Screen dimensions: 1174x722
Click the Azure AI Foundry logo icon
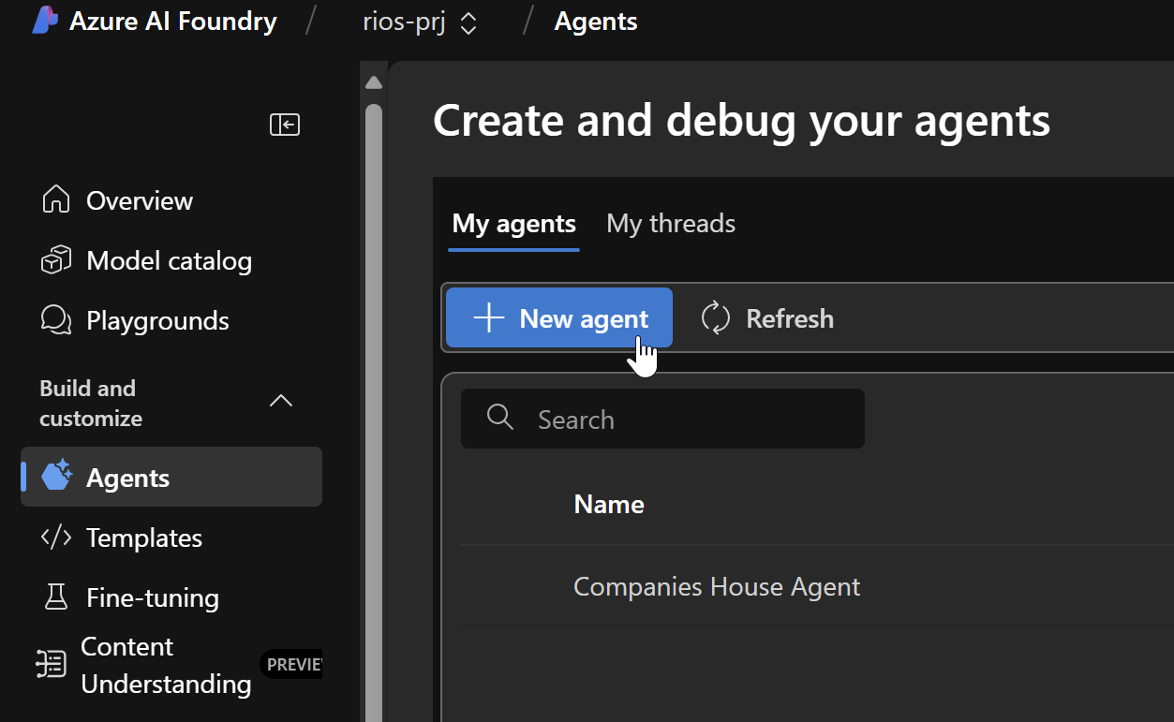[46, 21]
